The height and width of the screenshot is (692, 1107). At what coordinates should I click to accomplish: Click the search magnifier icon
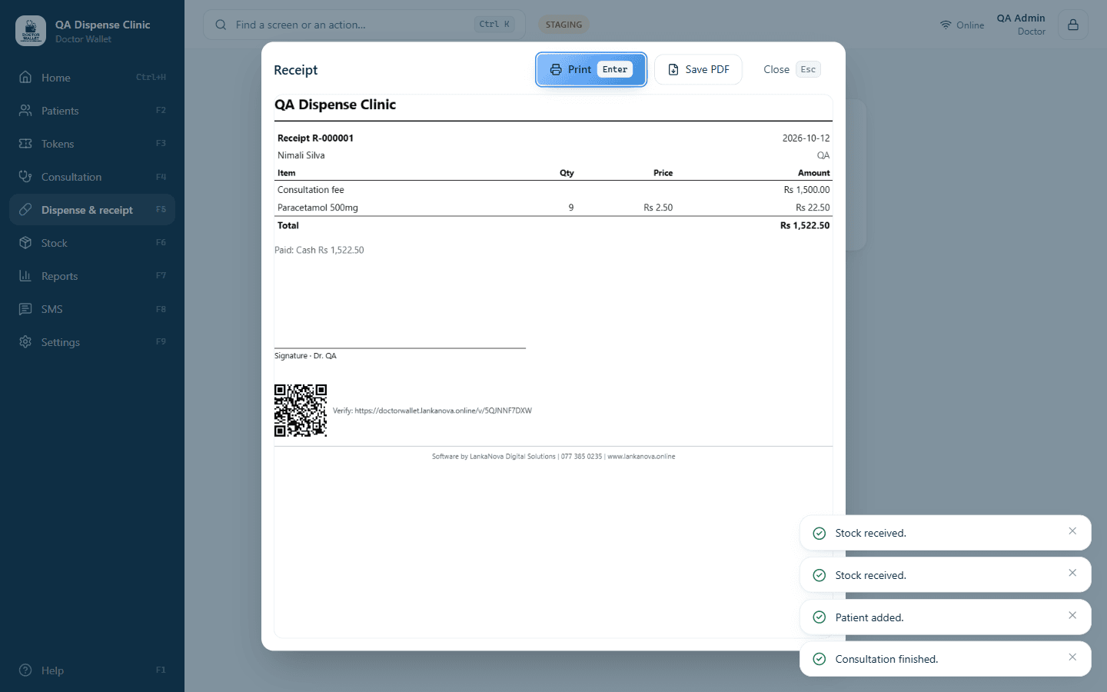pos(221,25)
